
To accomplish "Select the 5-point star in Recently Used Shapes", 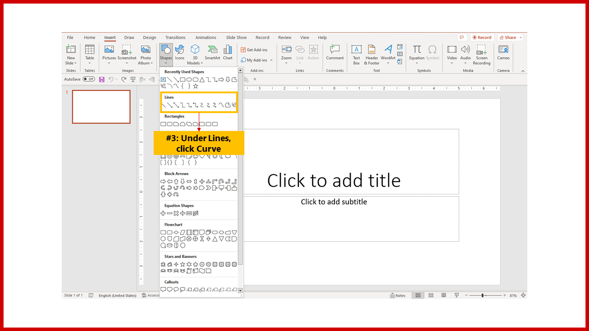I will coord(196,86).
